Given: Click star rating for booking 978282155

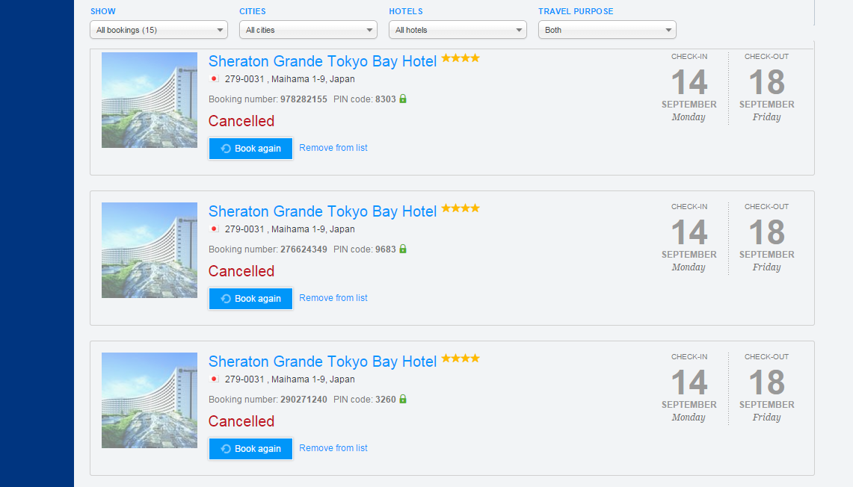Looking at the screenshot, I should point(461,58).
